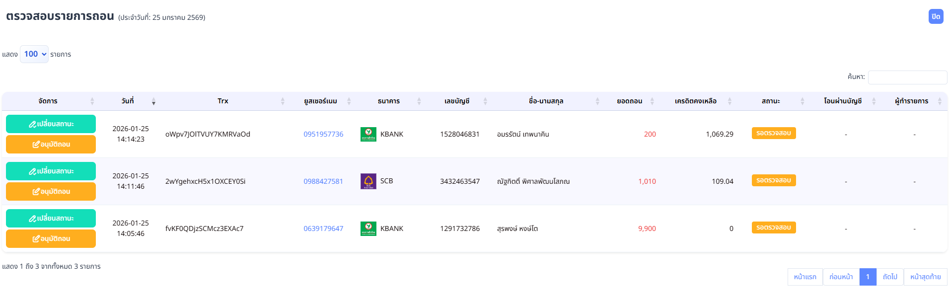The width and height of the screenshot is (950, 303).
Task: Open the 100 entries per page dropdown
Action: 34,54
